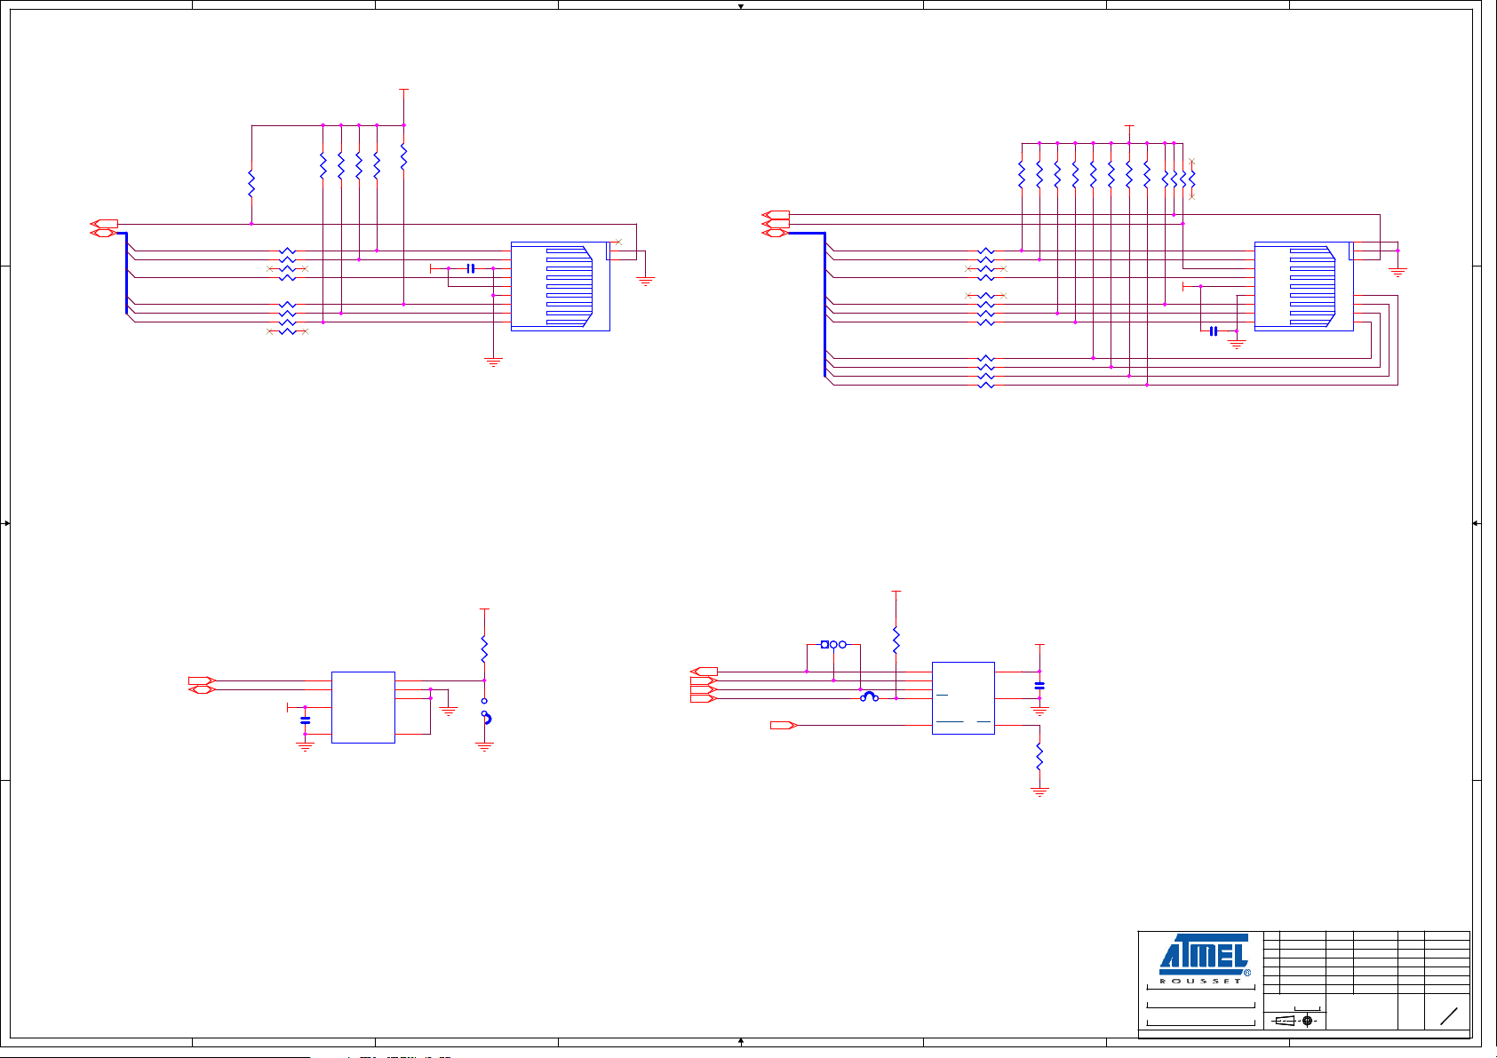Select the three-pin jumper header symbol
Image resolution: width=1497 pixels, height=1058 pixels.
click(x=833, y=644)
